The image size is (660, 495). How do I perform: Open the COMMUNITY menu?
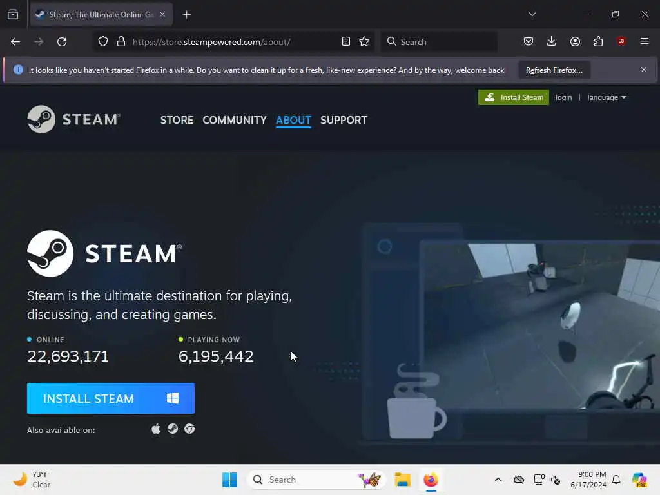pos(235,120)
